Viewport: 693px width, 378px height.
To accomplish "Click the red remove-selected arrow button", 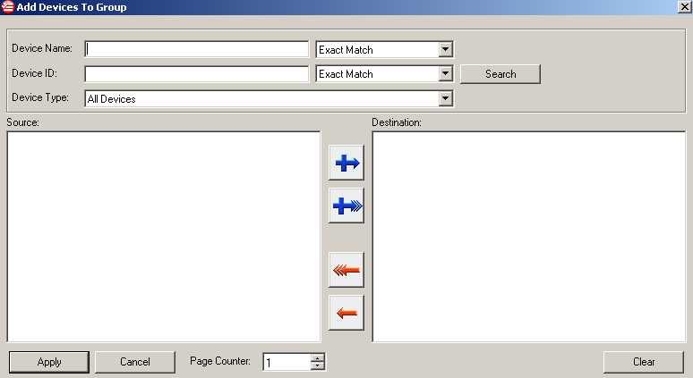I will pos(346,313).
